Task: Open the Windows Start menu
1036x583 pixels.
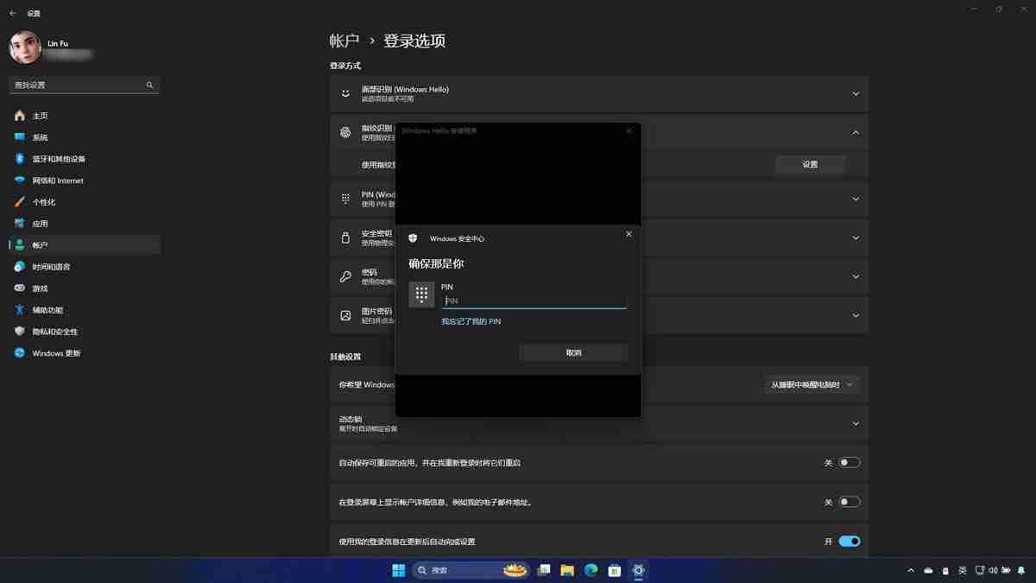Action: point(397,570)
